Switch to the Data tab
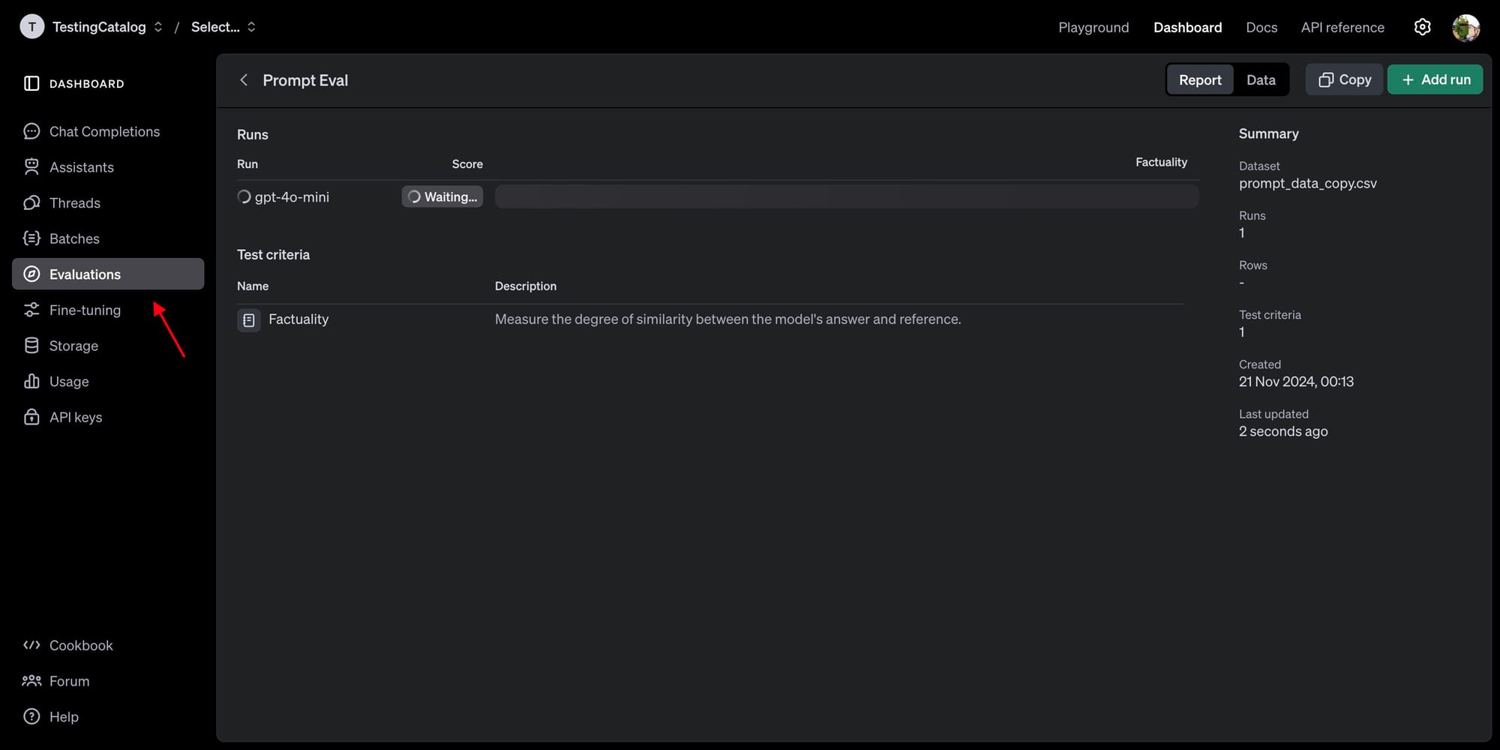Screen dimensions: 1500x750 (x=1261, y=79)
